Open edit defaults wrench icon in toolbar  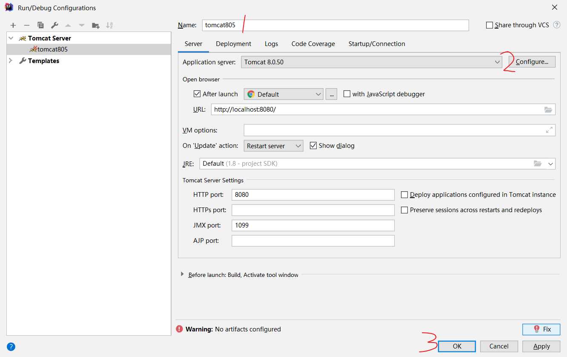coord(54,26)
